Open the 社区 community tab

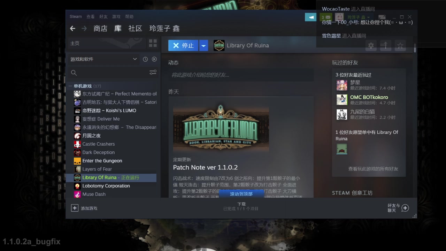click(135, 29)
